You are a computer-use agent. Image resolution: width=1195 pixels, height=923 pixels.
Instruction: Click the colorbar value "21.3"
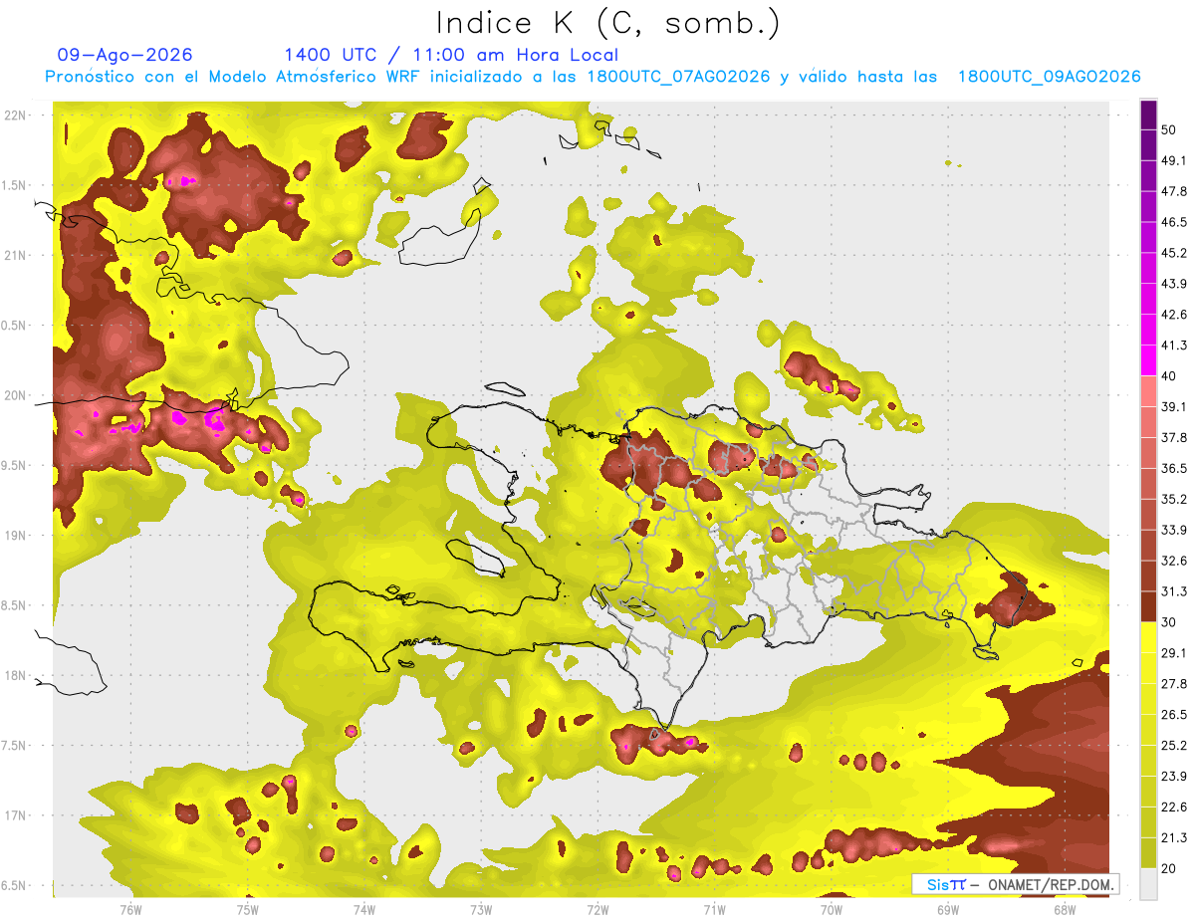pos(1173,837)
